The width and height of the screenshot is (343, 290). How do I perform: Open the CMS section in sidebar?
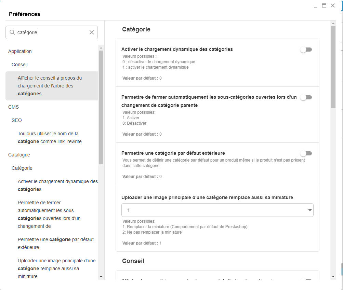(x=13, y=107)
